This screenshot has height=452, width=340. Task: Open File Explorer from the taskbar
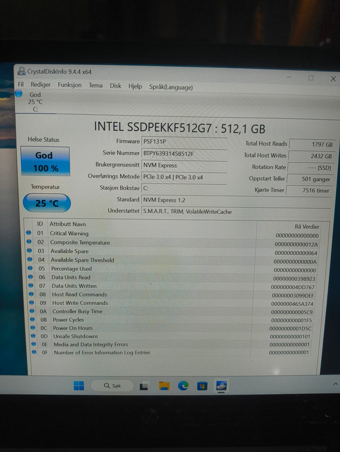164,386
